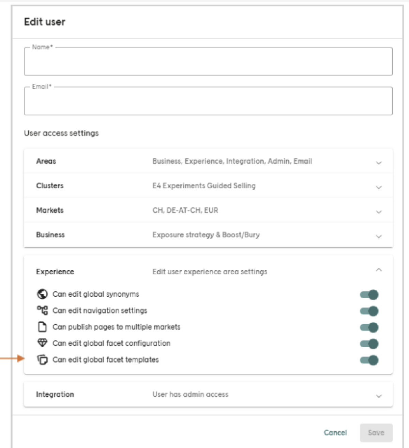The height and width of the screenshot is (448, 409).
Task: Click the copy icon beside facet templates
Action: [x=42, y=359]
